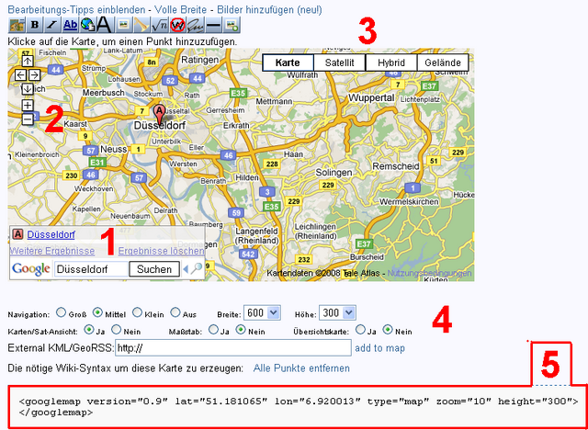Switch map to Karte view
This screenshot has width=588, height=430.
288,62
